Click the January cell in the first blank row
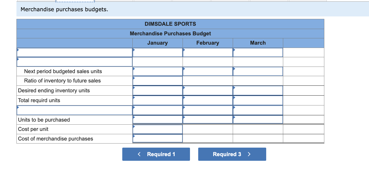 [157, 52]
